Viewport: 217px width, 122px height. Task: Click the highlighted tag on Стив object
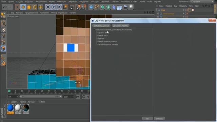pos(190,10)
